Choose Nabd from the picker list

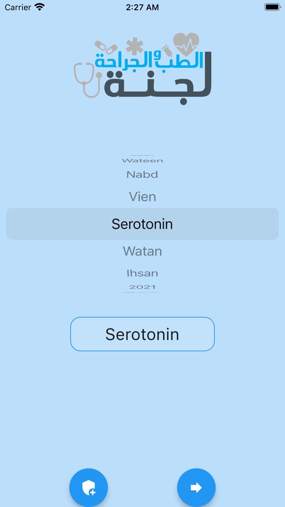click(142, 175)
